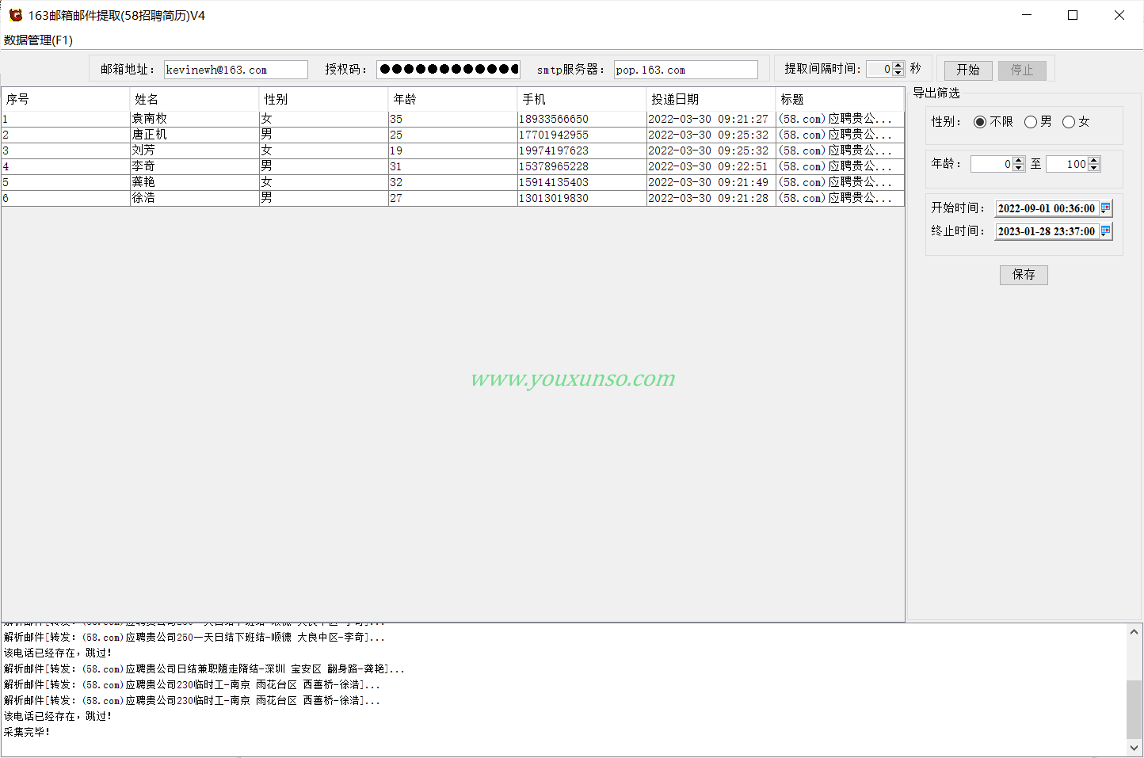Select the 男 gender filter option
1144x758 pixels.
(1031, 122)
